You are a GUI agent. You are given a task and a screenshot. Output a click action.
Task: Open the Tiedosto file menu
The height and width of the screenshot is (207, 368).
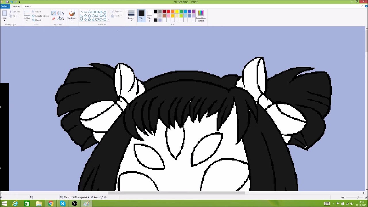pos(5,7)
